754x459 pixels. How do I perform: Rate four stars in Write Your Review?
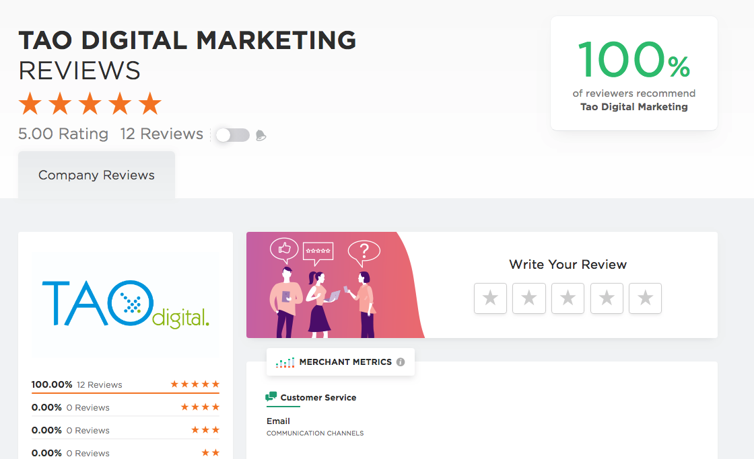click(607, 298)
